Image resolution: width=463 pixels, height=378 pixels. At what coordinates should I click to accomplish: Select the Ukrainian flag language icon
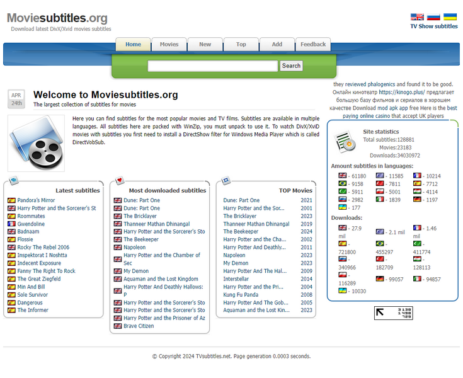click(x=450, y=17)
